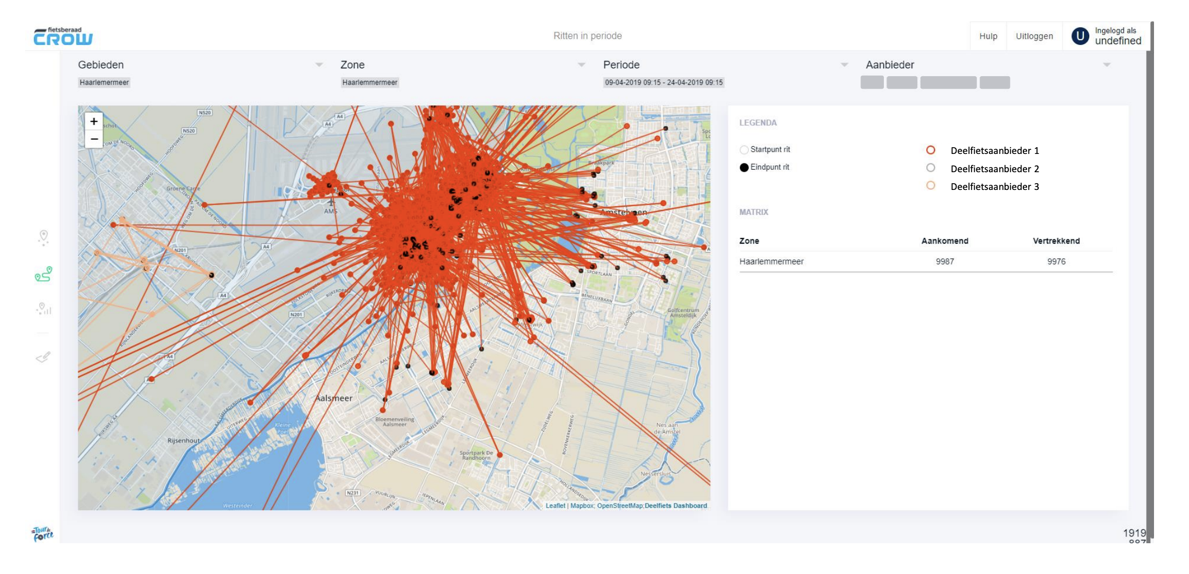Click the Tour de Force logo
This screenshot has width=1189, height=574.
point(43,534)
